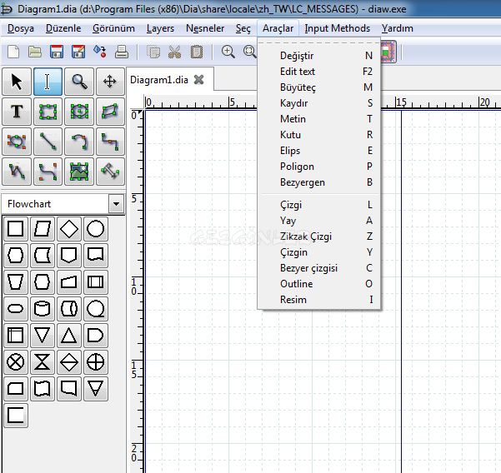
Task: Open the Yardım menu
Action: coord(398,28)
